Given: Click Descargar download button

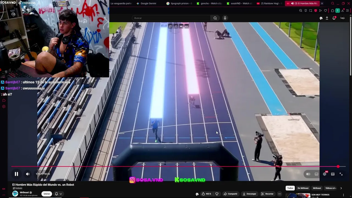Looking at the screenshot, I should pyautogui.click(x=249, y=194).
